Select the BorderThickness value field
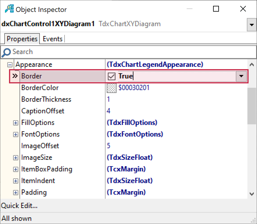Image resolution: width=257 pixels, height=224 pixels. pos(174,99)
